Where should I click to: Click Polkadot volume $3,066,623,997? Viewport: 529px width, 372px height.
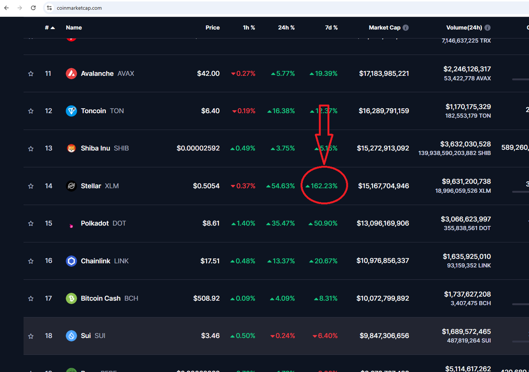tap(466, 219)
